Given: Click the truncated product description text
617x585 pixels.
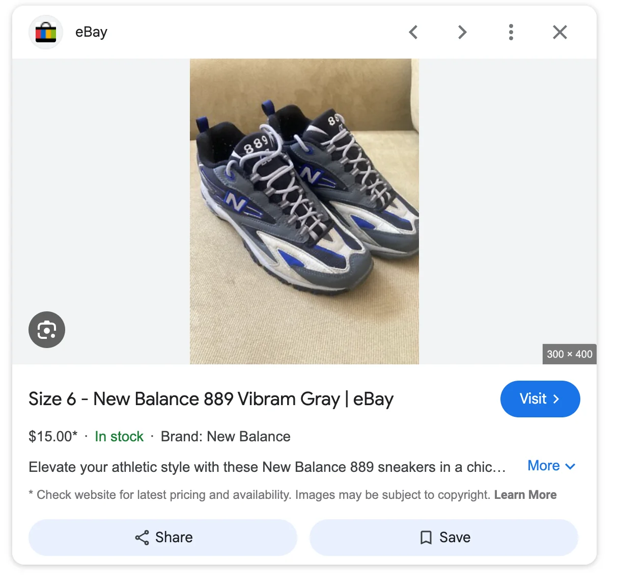Looking at the screenshot, I should [267, 467].
